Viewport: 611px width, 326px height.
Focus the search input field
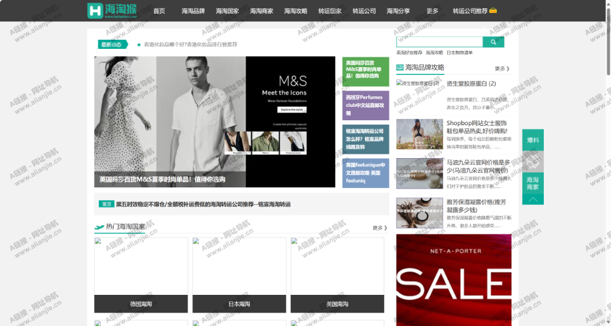tap(439, 42)
